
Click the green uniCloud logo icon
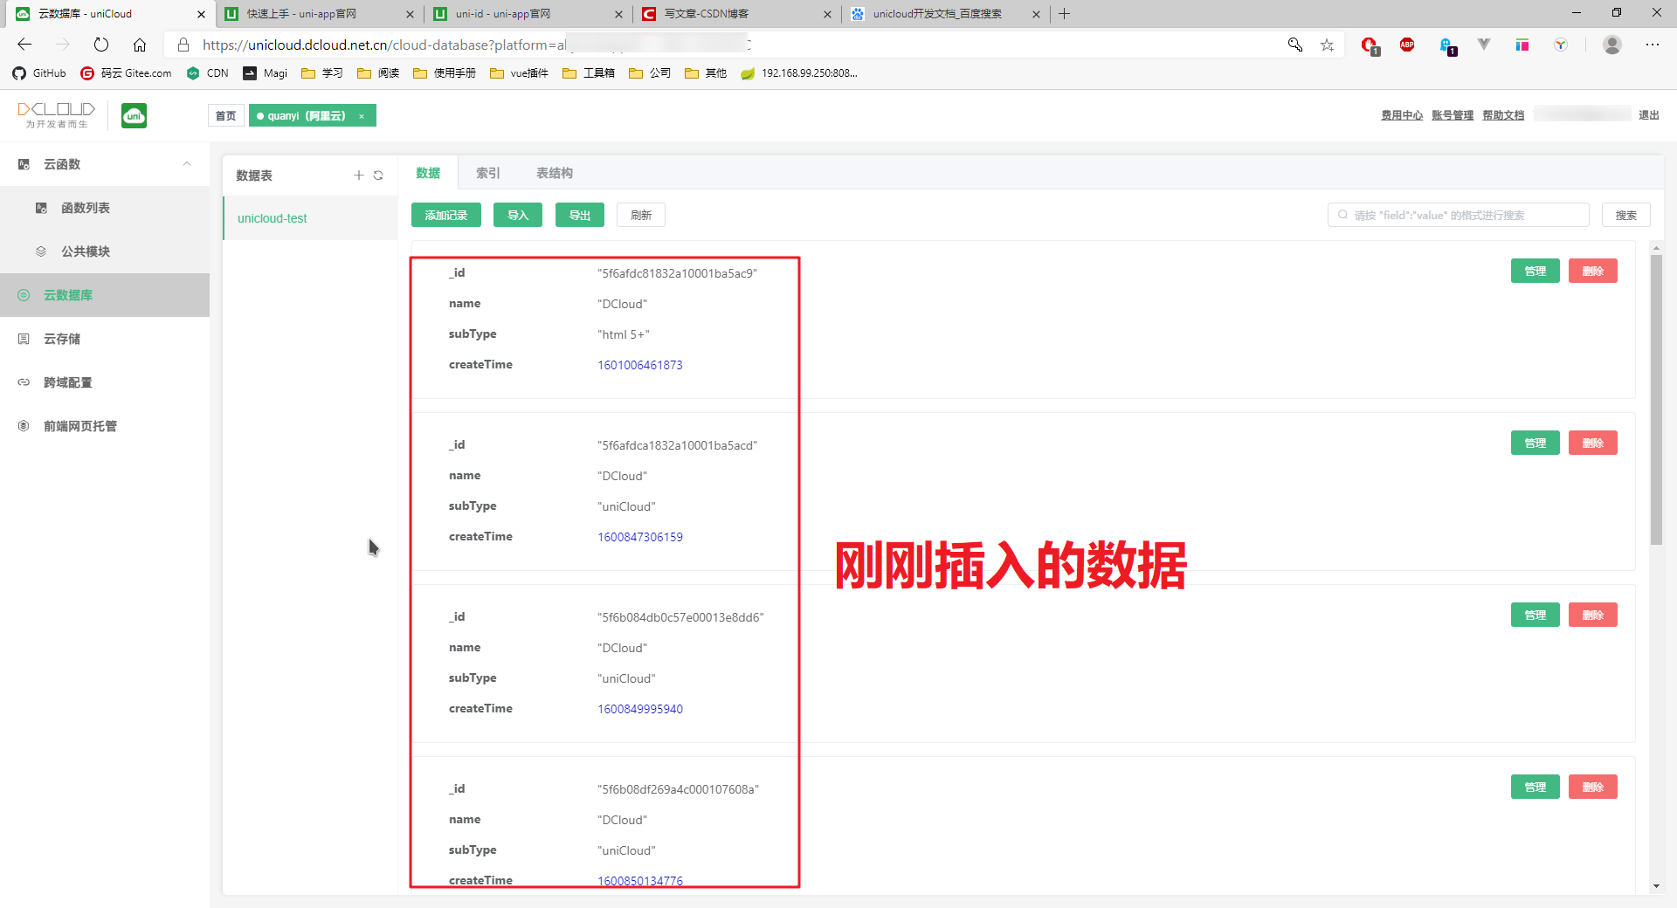pyautogui.click(x=134, y=115)
